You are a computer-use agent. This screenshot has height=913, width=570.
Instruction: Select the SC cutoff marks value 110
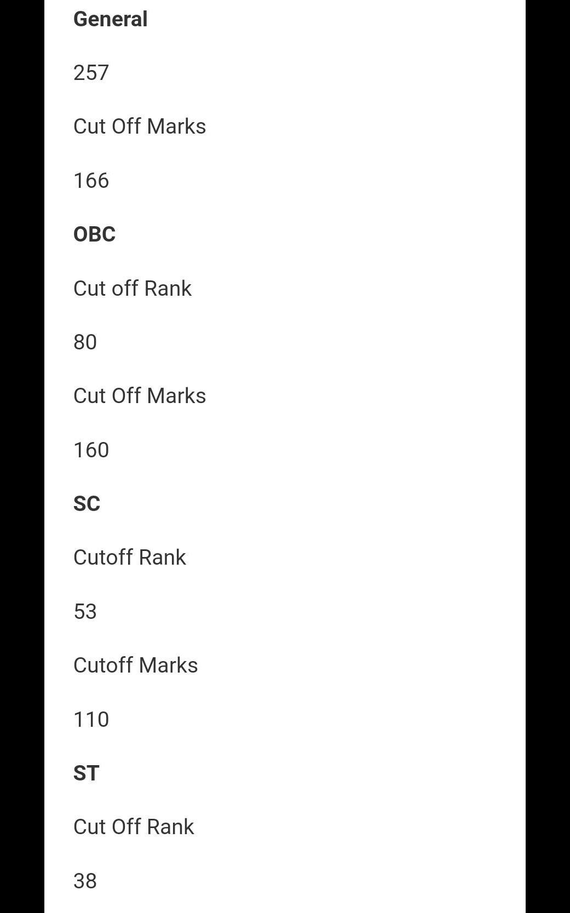pyautogui.click(x=91, y=720)
